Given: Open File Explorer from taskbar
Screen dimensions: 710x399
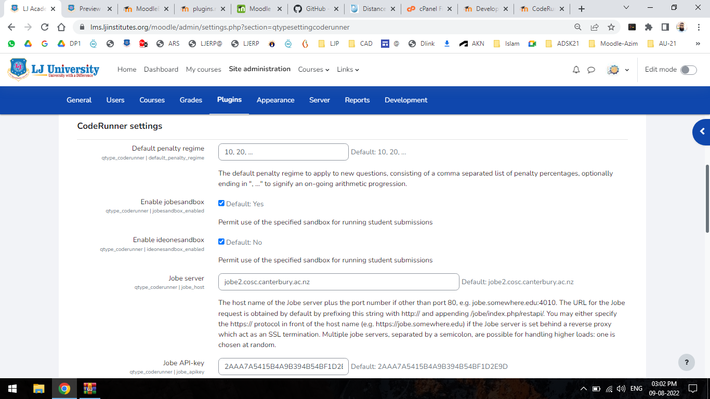Looking at the screenshot, I should (39, 389).
